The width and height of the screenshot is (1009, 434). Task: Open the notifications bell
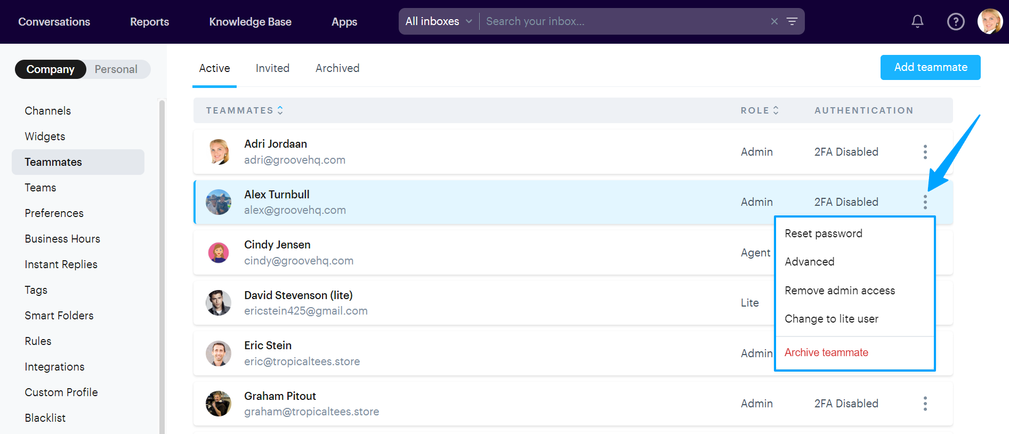[917, 21]
